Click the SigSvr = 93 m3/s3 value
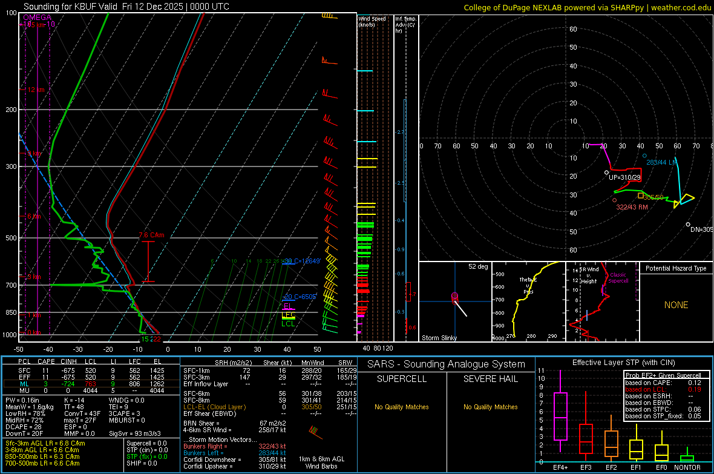 [x=135, y=433]
